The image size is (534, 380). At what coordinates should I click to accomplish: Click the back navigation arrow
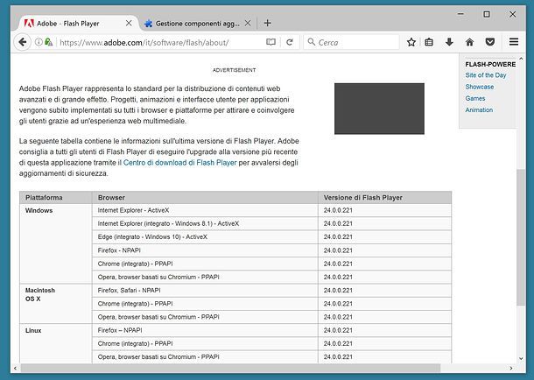[22, 41]
